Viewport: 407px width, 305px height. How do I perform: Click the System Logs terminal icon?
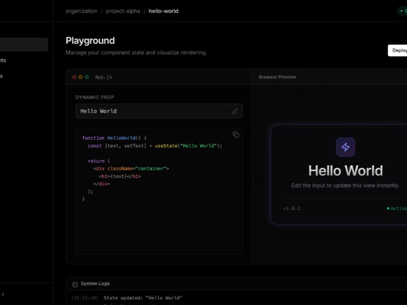pos(75,284)
